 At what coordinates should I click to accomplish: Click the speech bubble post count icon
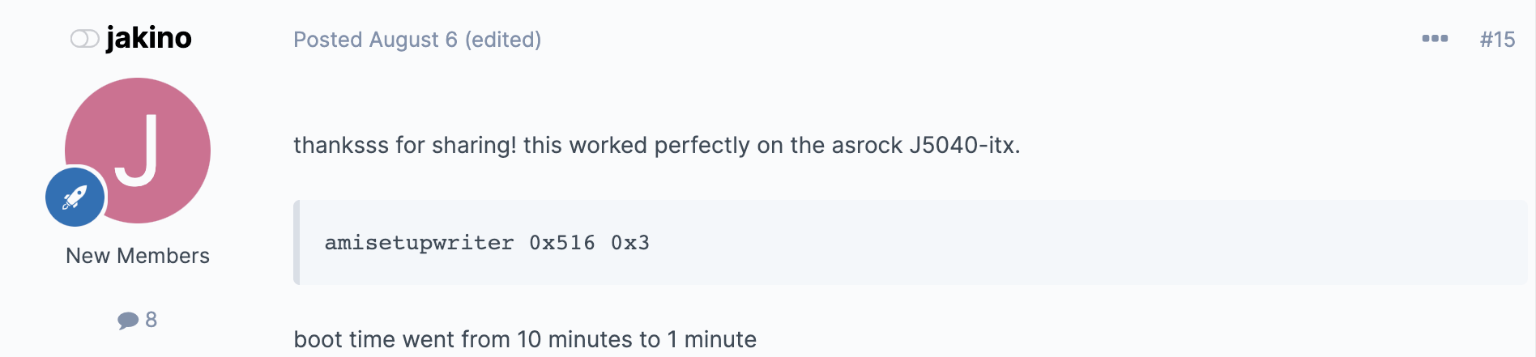point(128,321)
